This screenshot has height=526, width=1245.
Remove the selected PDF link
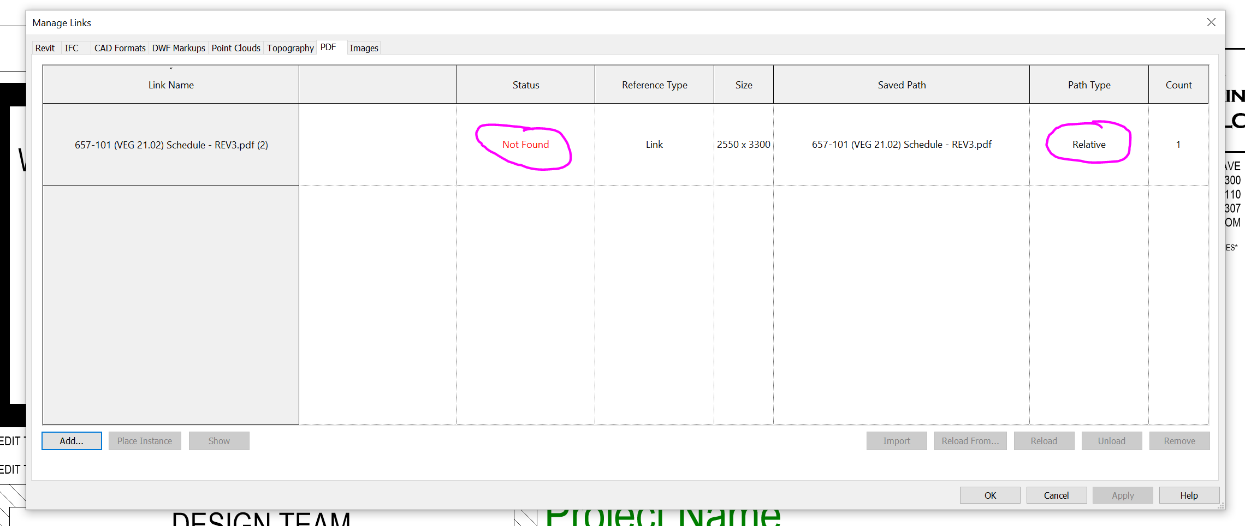click(1179, 440)
